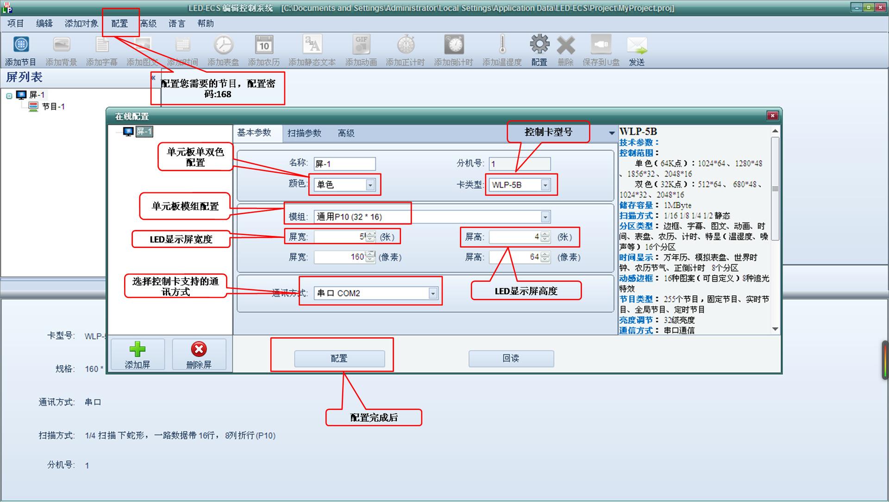Adjust the 屏高 (张) spinner arrows
This screenshot has width=889, height=502.
coord(545,237)
